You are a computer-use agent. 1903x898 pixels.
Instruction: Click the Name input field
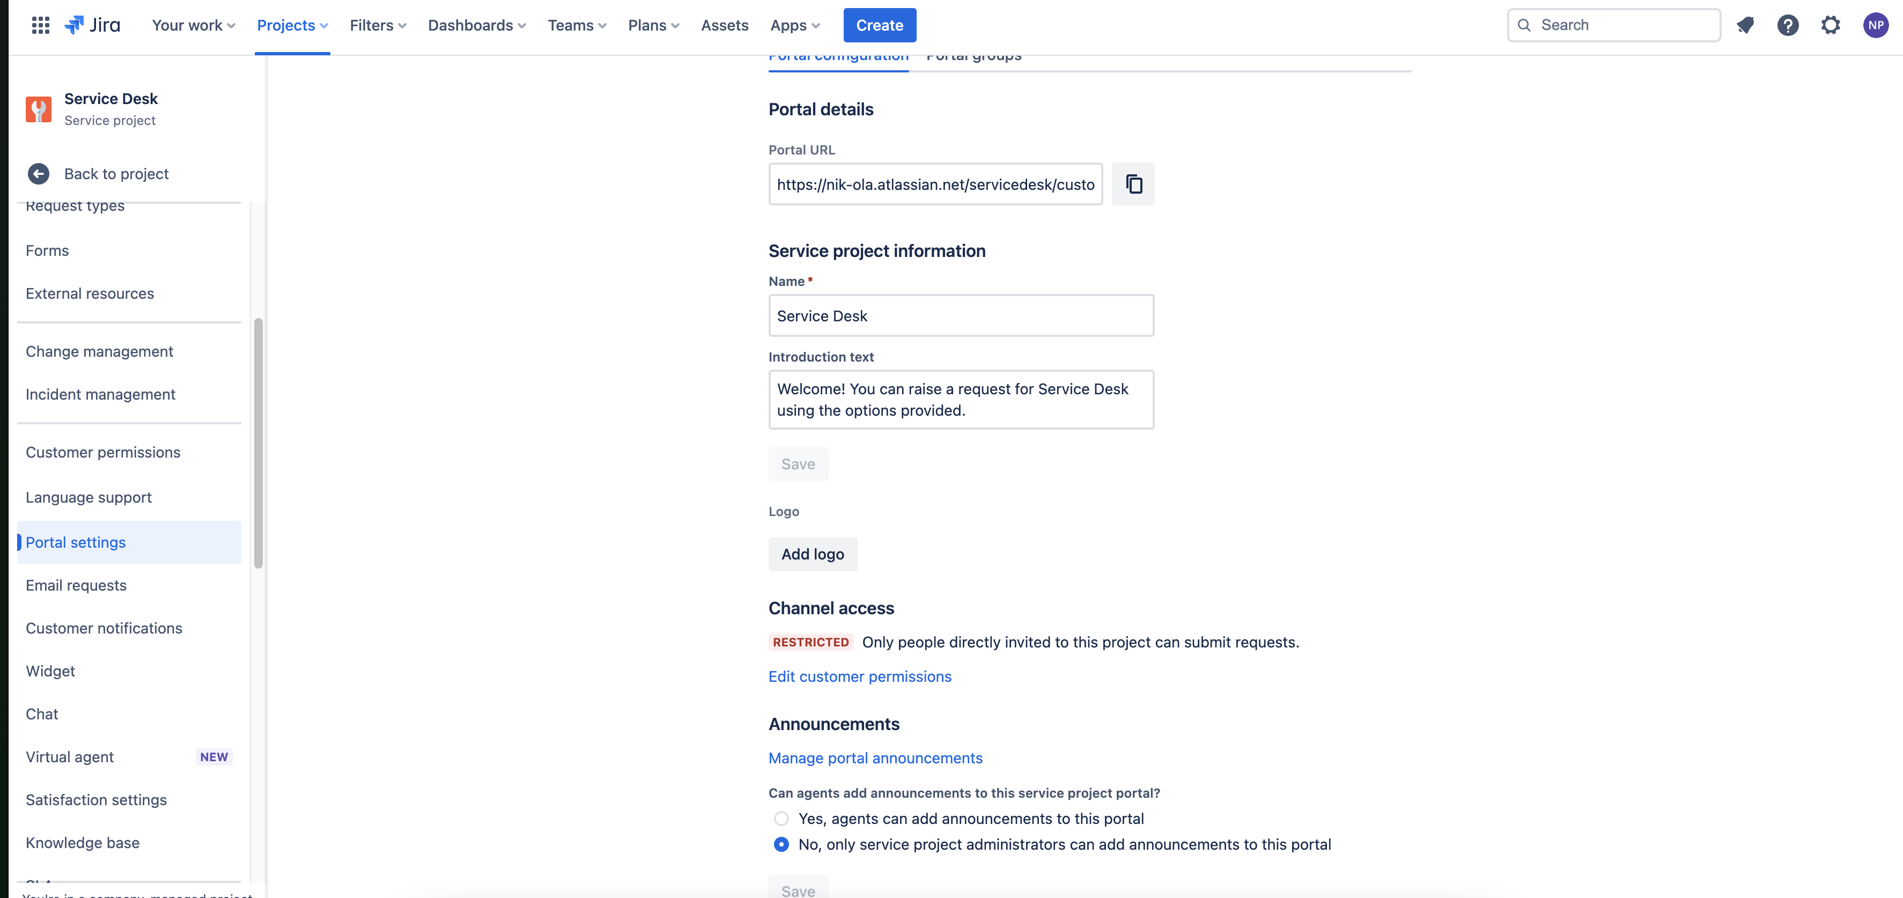(x=961, y=315)
